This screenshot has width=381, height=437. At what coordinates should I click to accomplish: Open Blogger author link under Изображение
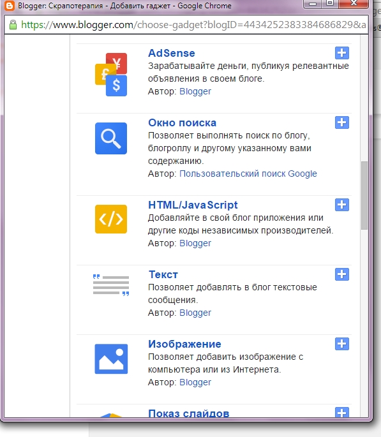[195, 382]
